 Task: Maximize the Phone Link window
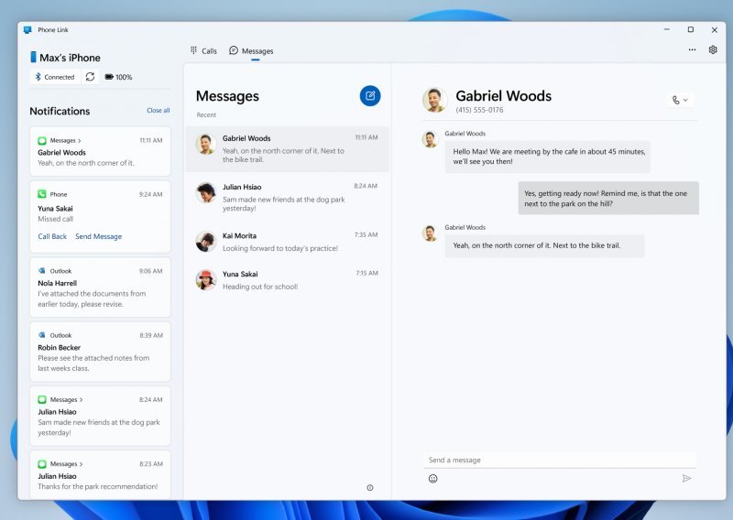691,29
